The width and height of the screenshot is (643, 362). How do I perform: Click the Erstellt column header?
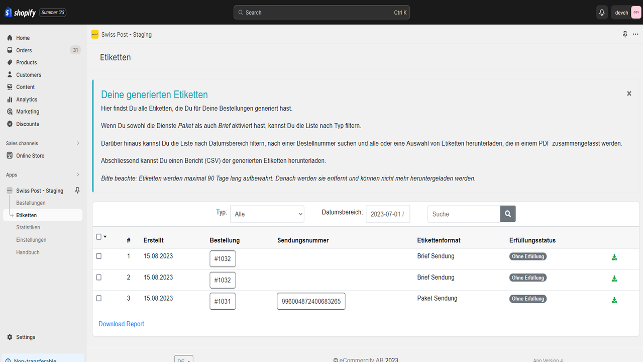153,240
